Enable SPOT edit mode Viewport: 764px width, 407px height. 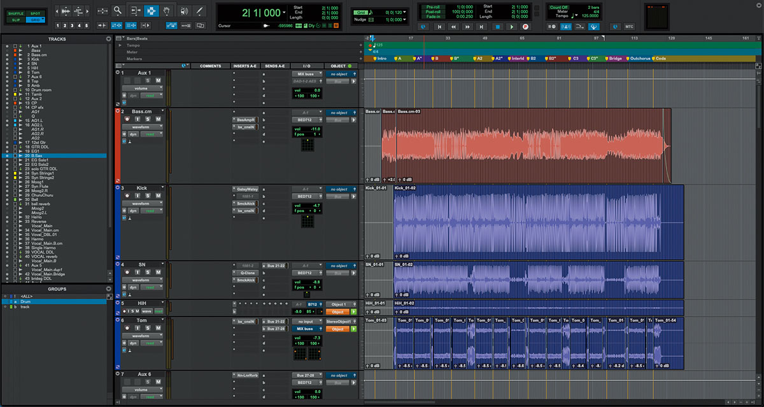(35, 13)
